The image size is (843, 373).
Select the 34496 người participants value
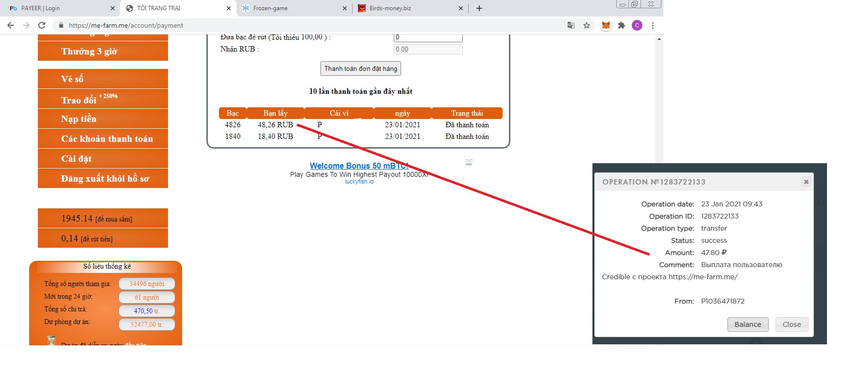coord(147,284)
